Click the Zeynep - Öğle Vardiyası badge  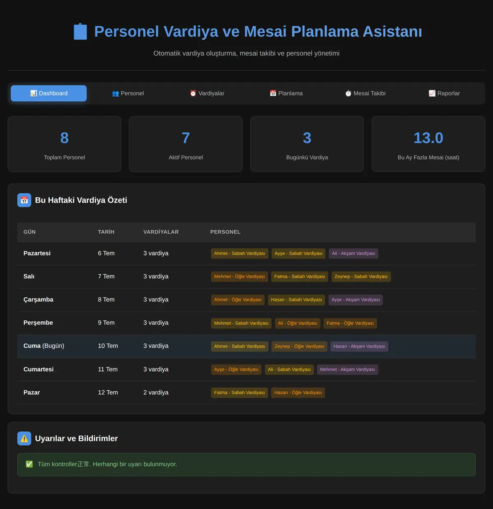coord(299,346)
